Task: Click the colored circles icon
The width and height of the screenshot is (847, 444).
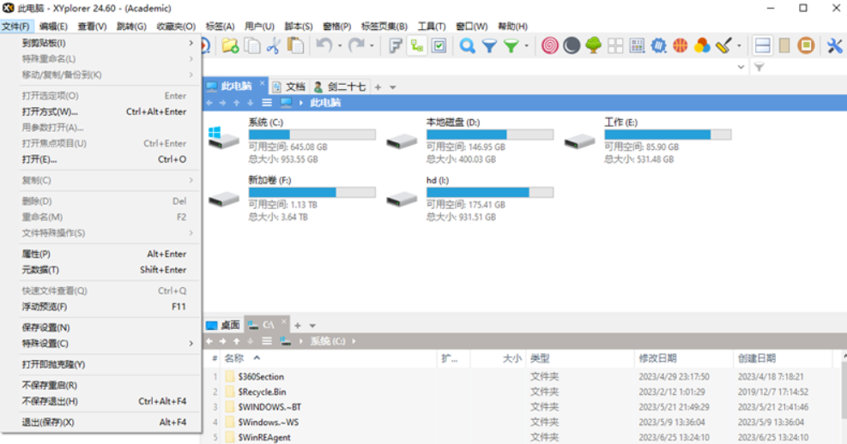Action: [702, 45]
